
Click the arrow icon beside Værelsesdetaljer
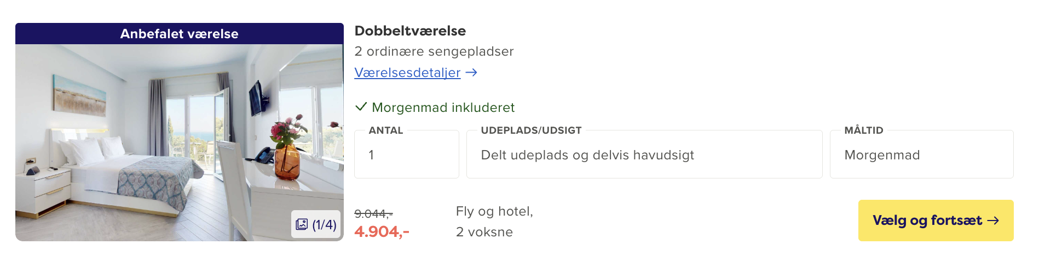click(x=471, y=73)
